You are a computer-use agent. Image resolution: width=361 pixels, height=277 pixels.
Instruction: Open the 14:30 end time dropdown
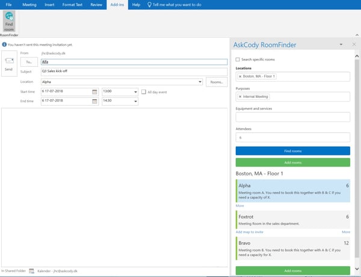pyautogui.click(x=135, y=101)
